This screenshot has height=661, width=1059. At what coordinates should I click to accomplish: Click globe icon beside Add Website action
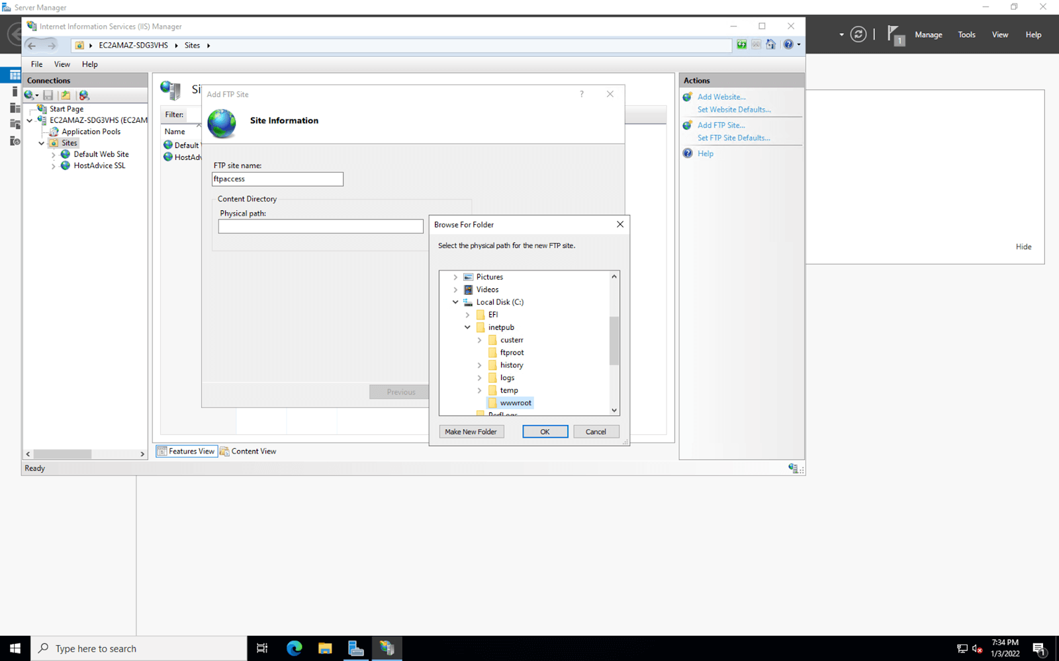click(x=688, y=97)
